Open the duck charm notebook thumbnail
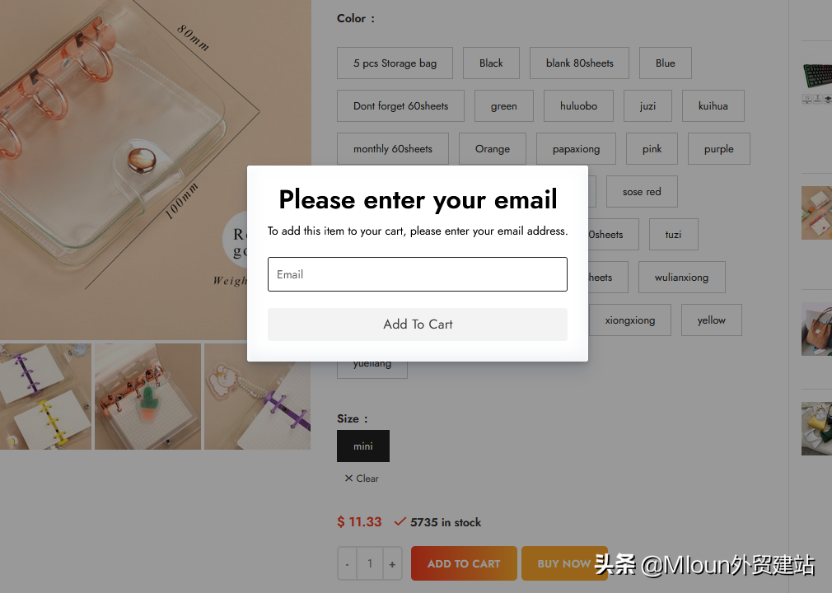The image size is (832, 593). [257, 396]
